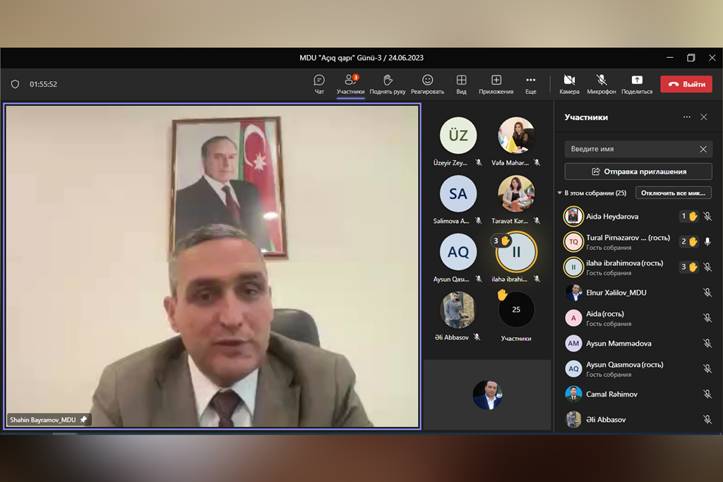Open the Reactions smiley icon
Image resolution: width=723 pixels, height=482 pixels.
427,80
